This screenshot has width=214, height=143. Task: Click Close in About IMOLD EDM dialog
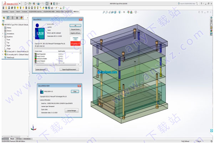click(x=75, y=91)
